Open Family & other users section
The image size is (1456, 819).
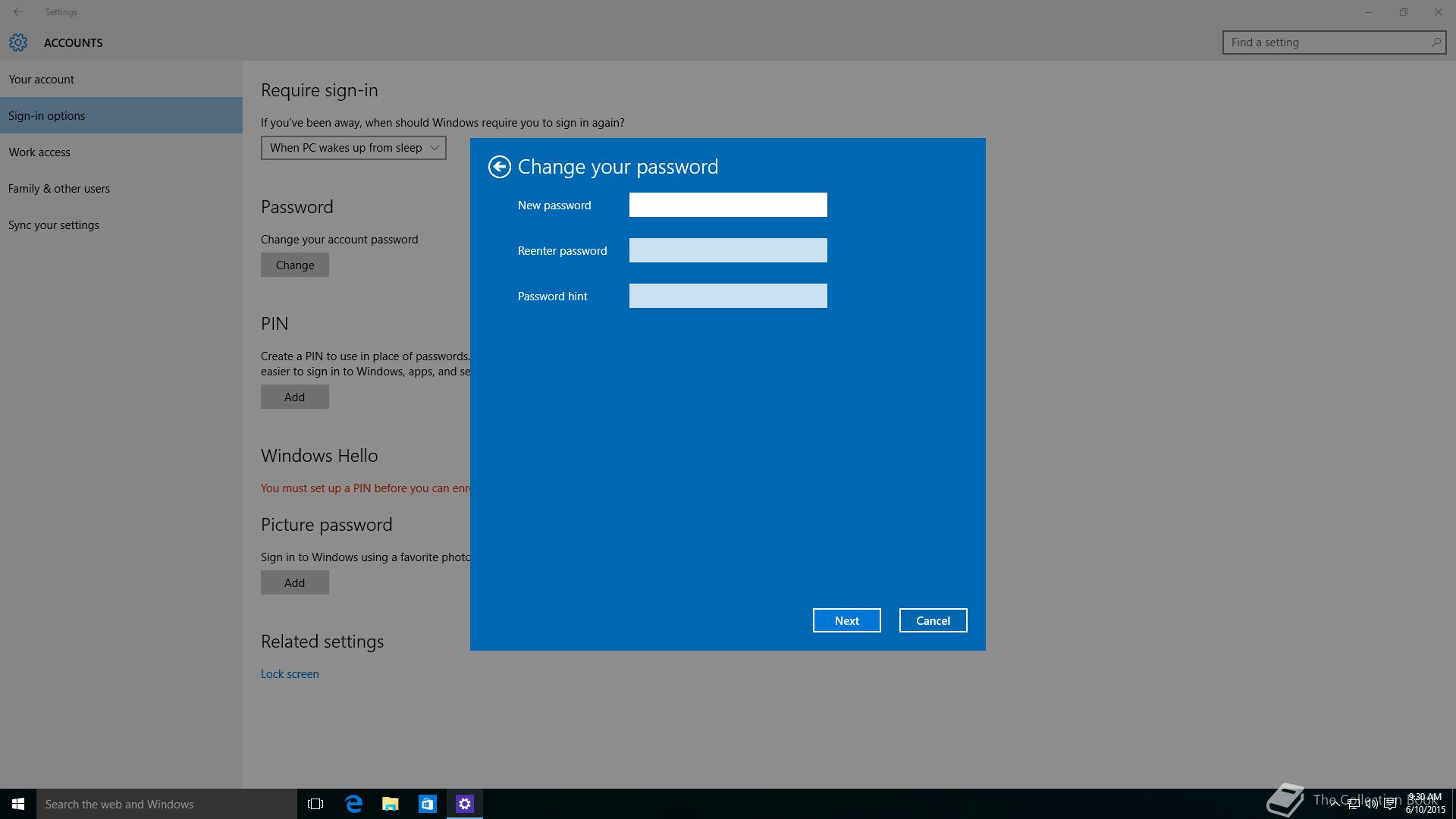coord(59,189)
